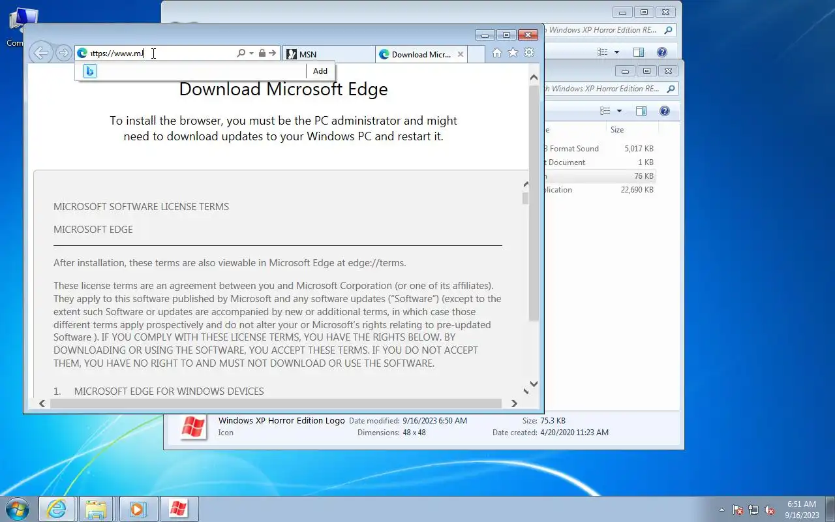Image resolution: width=835 pixels, height=522 pixels.
Task: Open help in back Explorer window
Action: (x=661, y=52)
